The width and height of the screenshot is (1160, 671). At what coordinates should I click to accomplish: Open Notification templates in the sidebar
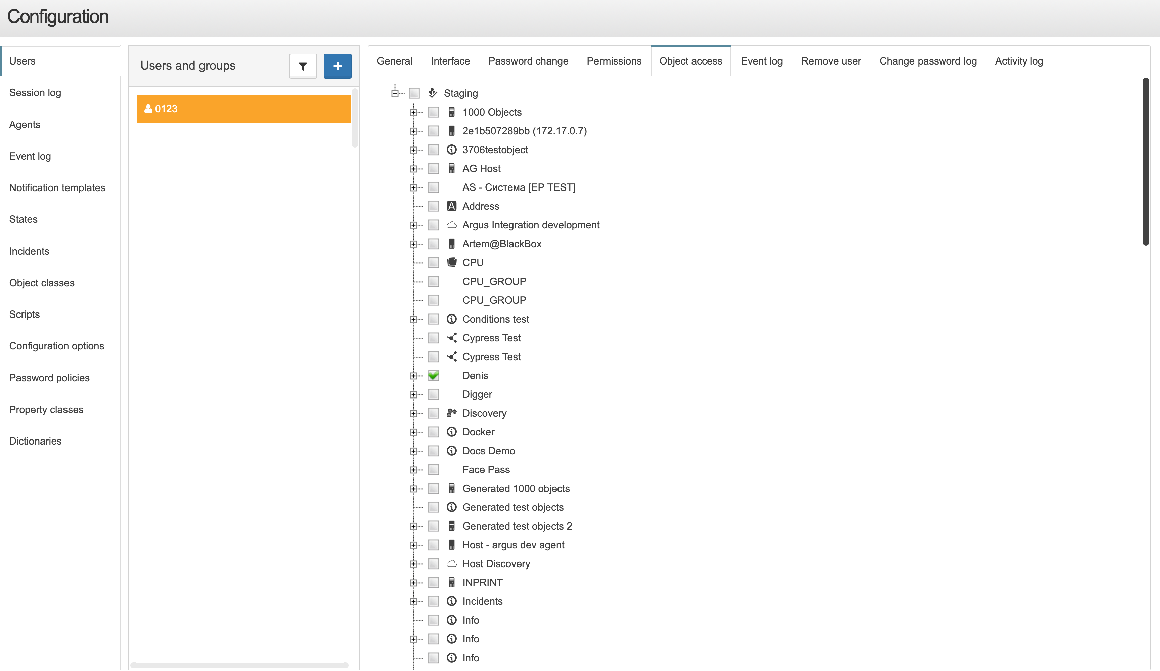57,187
